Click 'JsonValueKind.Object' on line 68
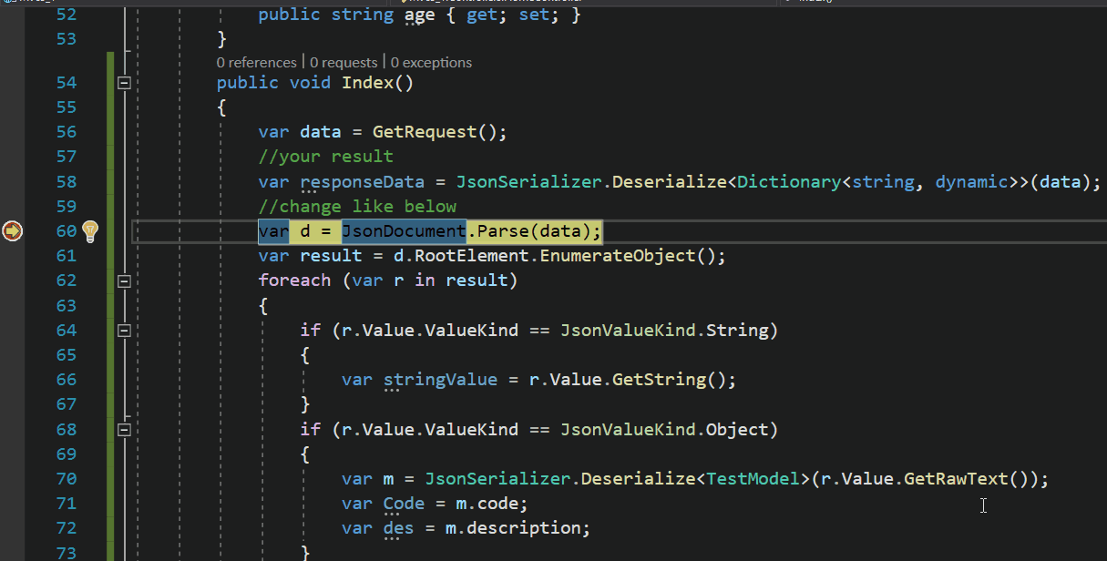The height and width of the screenshot is (561, 1107). tap(664, 429)
